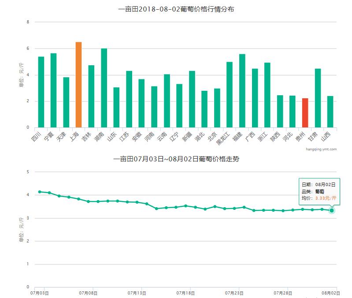Click the 四川 axis label
This screenshot has height=298, width=352.
point(36,137)
